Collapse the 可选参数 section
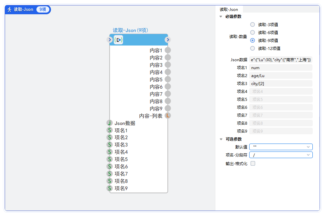Viewport: 325px width, 215px height. pyautogui.click(x=220, y=139)
